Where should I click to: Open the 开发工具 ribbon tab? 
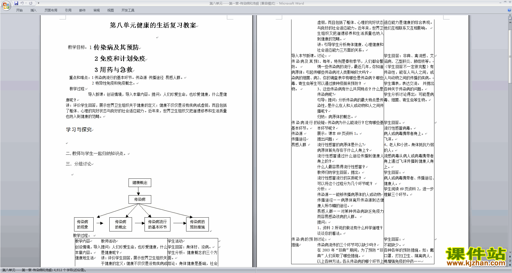(x=128, y=10)
